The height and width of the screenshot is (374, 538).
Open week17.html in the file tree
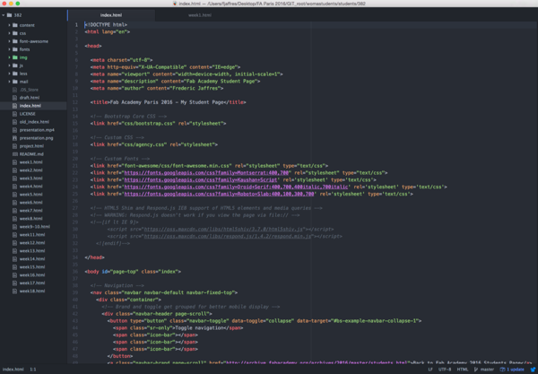click(32, 283)
